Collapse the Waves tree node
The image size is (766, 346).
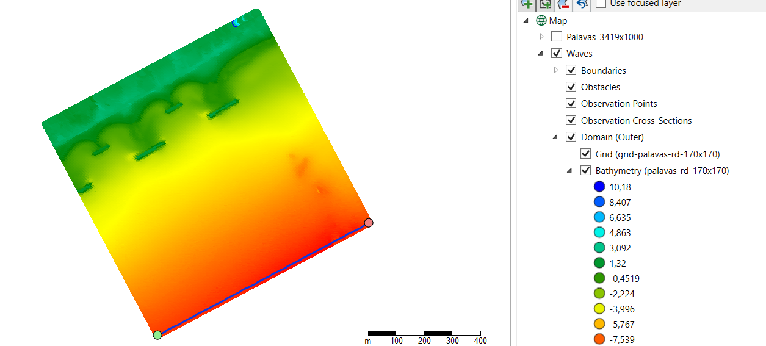click(x=541, y=54)
